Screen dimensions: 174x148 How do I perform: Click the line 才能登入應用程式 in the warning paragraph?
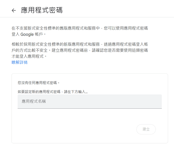[x=29, y=56]
